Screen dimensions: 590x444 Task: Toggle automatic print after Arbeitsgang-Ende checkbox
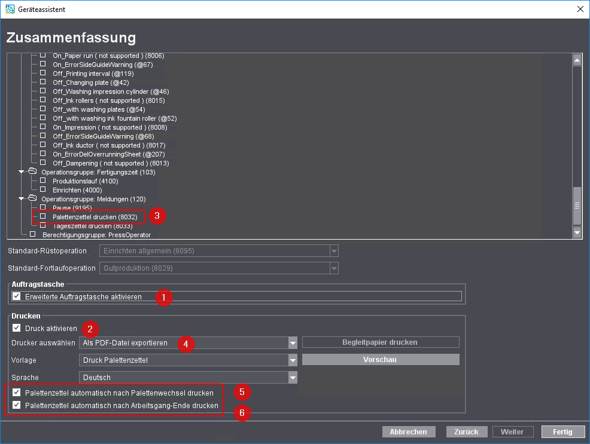17,405
